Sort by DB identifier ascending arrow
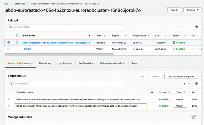The width and height of the screenshot is (204, 125). (89, 35)
